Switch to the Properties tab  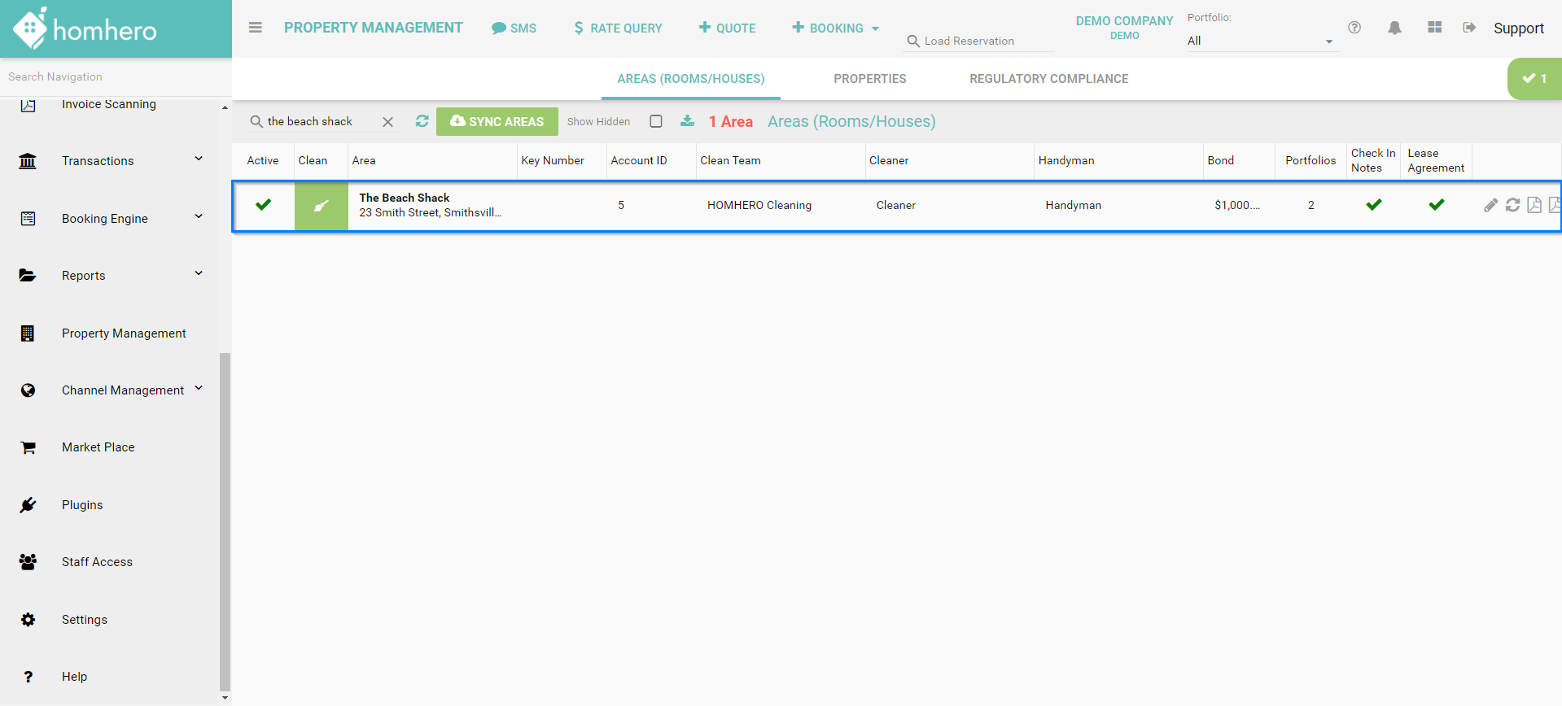[x=869, y=79]
